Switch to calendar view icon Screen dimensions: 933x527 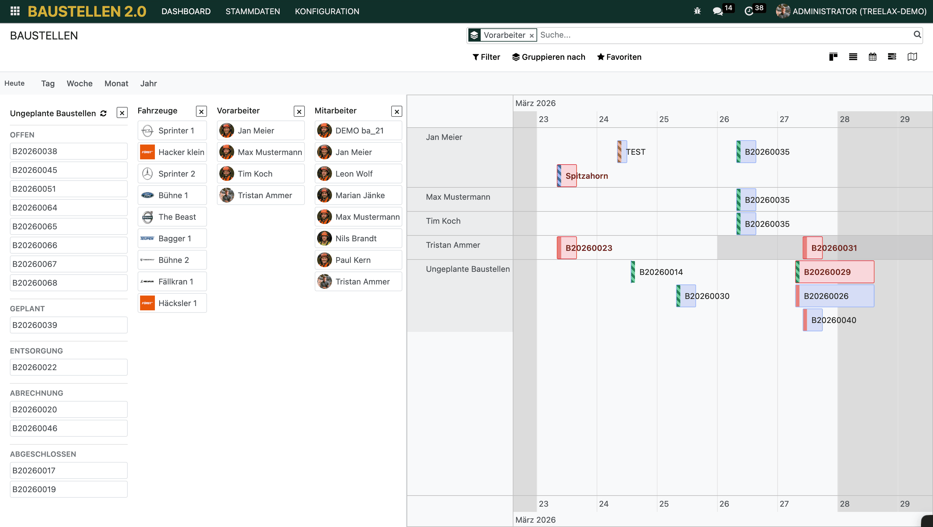click(x=873, y=57)
